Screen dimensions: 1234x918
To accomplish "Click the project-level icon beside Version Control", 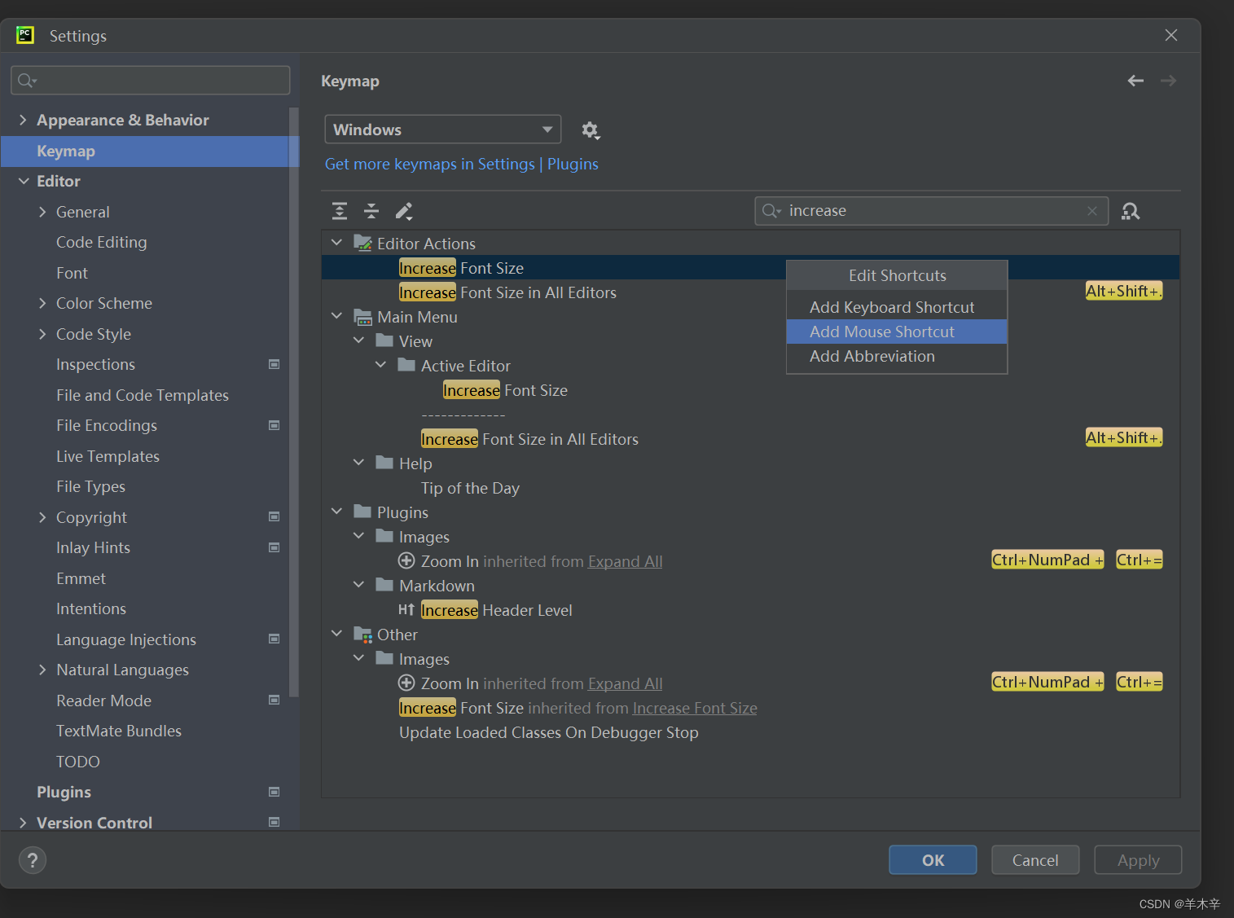I will coord(274,822).
